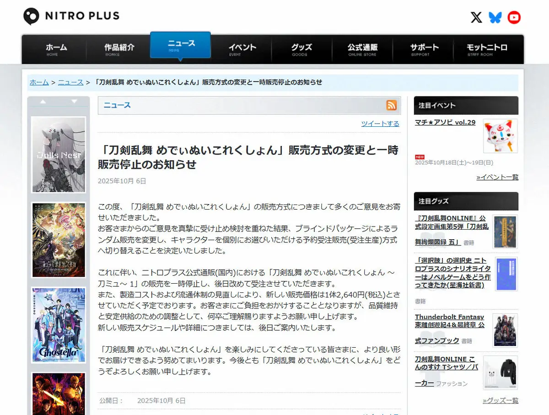Open the Ghostella banner thumbnail
The height and width of the screenshot is (415, 549).
[59, 325]
